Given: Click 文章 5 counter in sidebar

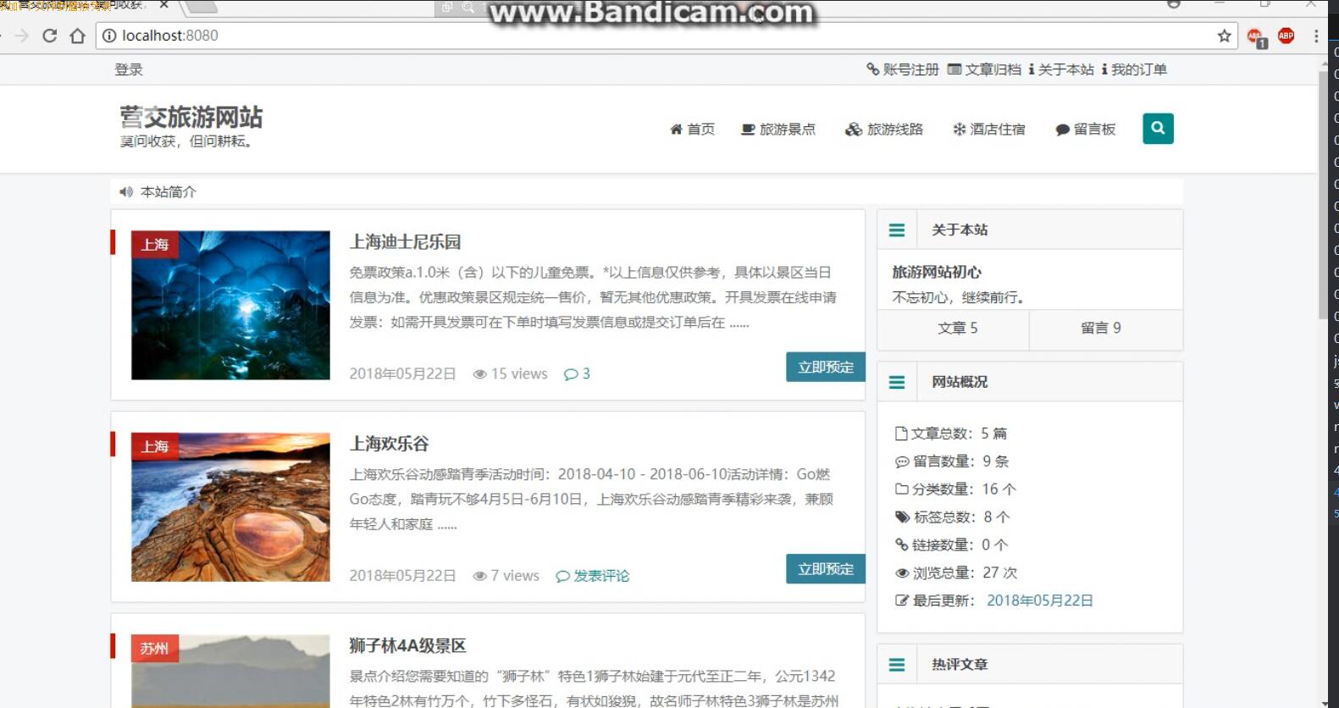Looking at the screenshot, I should click(958, 328).
